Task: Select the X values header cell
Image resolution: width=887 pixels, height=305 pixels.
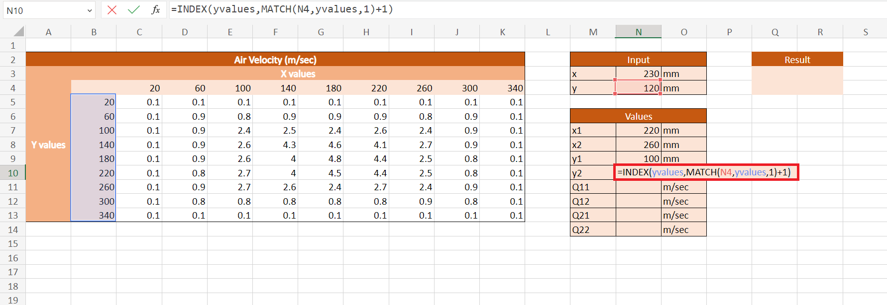Action: pyautogui.click(x=298, y=74)
